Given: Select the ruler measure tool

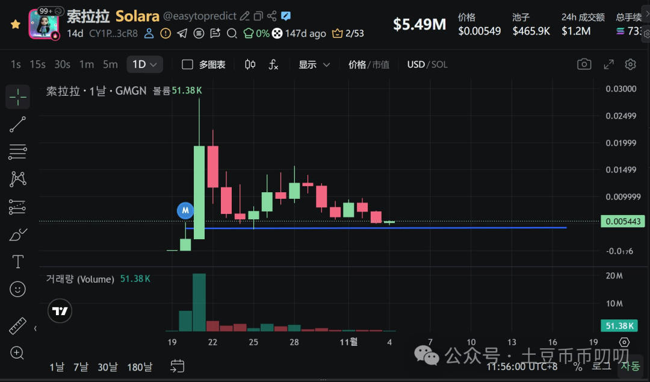Looking at the screenshot, I should tap(17, 326).
